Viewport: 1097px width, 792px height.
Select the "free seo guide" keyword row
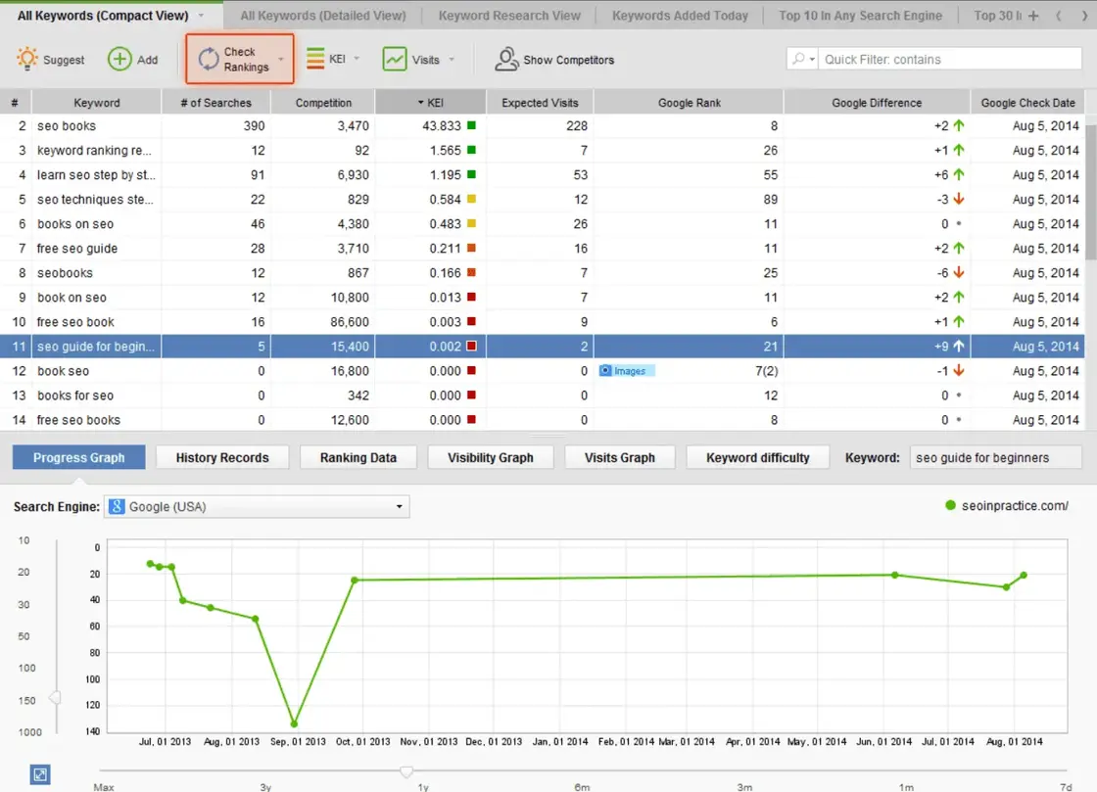click(543, 248)
